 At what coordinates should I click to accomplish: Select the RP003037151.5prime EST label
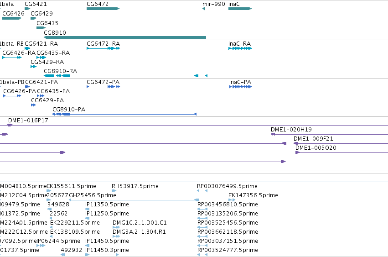point(228,241)
